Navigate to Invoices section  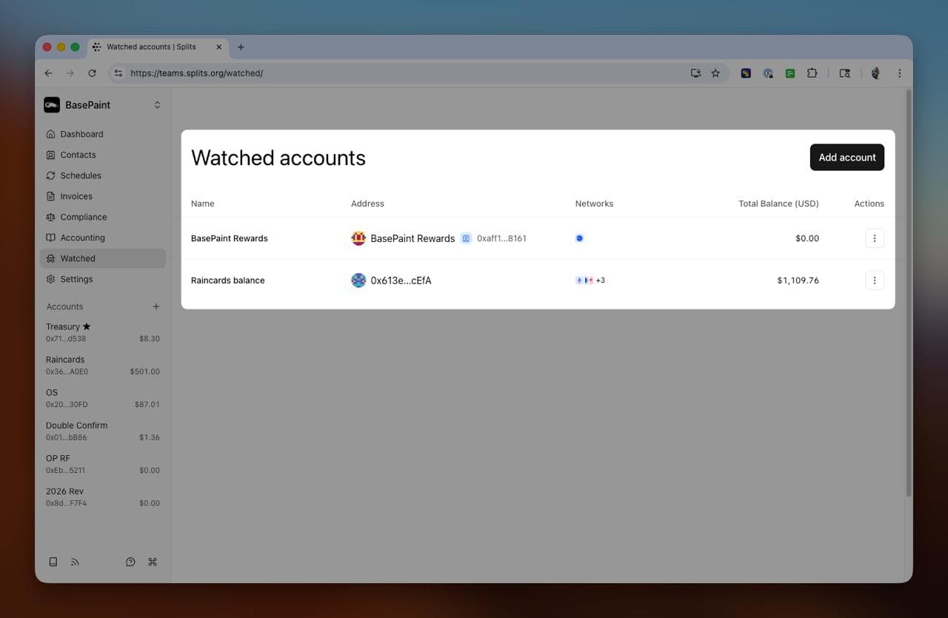pos(76,196)
